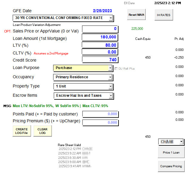The width and height of the screenshot is (190, 183).
Task: Select the Credit Score field
Action: pyautogui.click(x=100, y=60)
